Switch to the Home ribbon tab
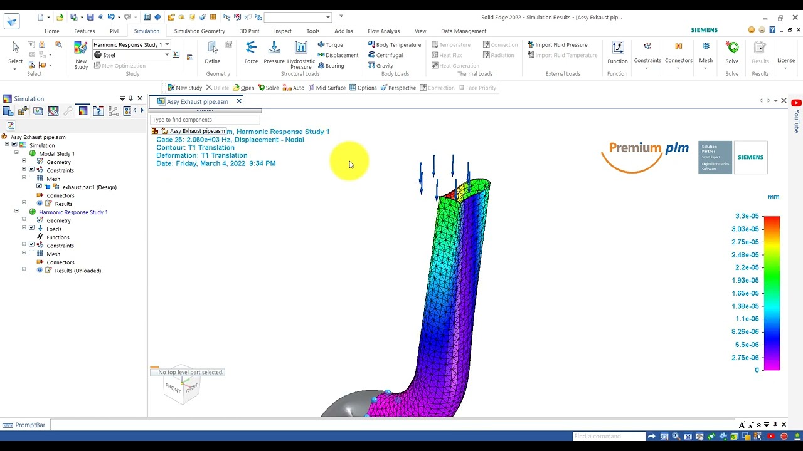Image resolution: width=803 pixels, height=451 pixels. tap(52, 31)
